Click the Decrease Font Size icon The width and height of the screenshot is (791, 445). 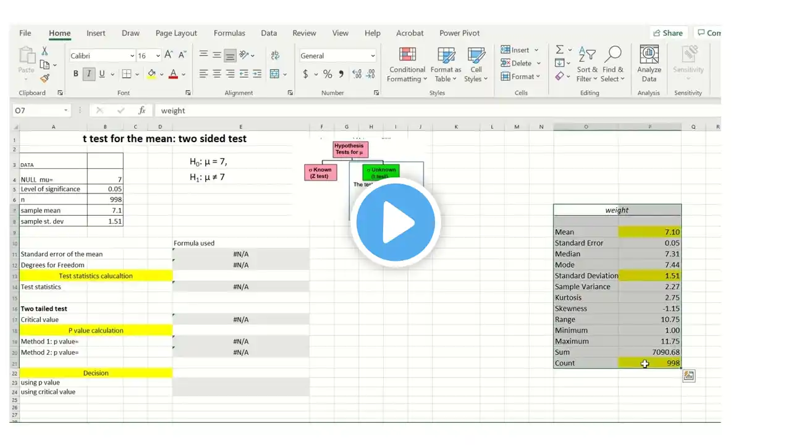[182, 56]
